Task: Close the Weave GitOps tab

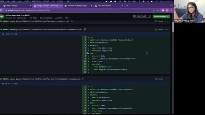Action: 30,6
